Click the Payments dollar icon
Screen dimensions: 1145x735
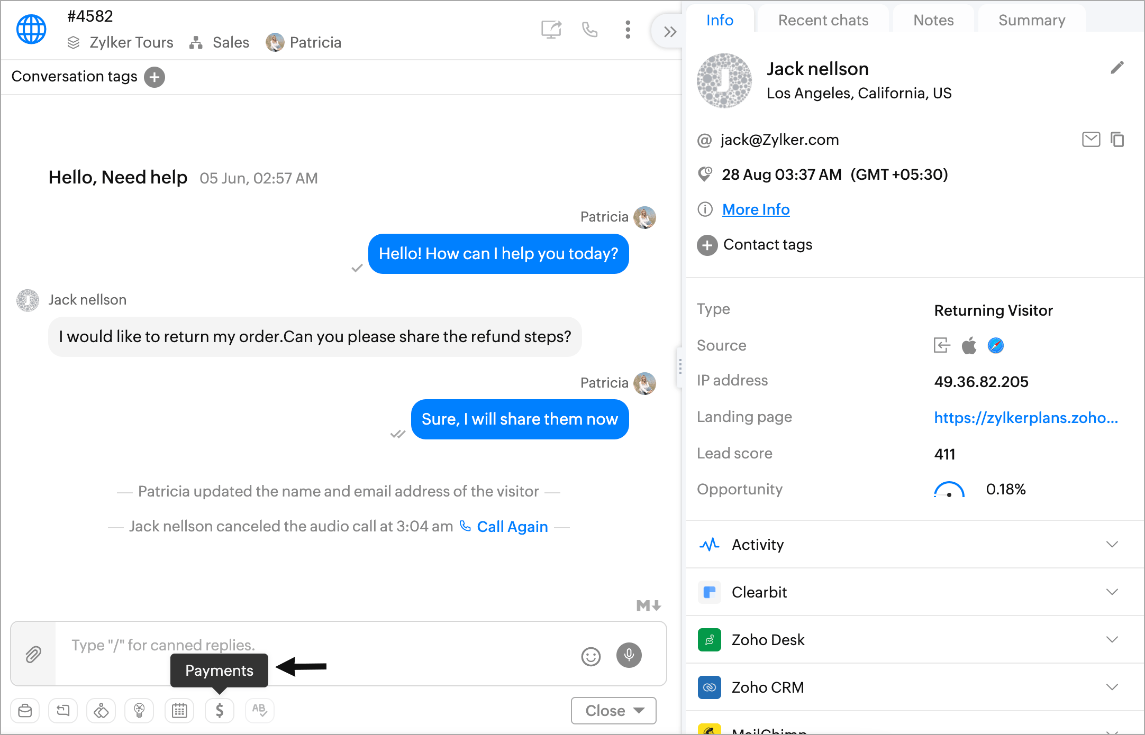[220, 710]
